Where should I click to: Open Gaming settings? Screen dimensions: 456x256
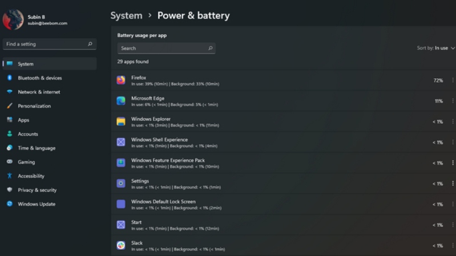pos(50,162)
